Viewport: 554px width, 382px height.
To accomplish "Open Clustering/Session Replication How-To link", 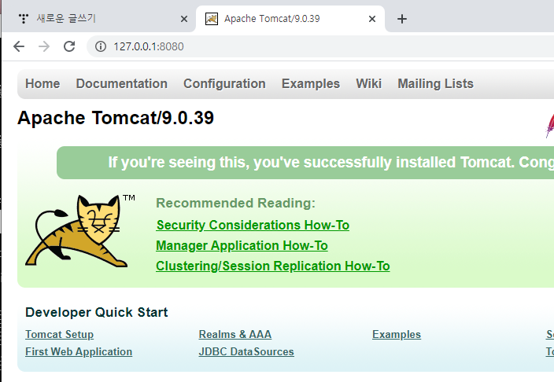I will tap(273, 266).
